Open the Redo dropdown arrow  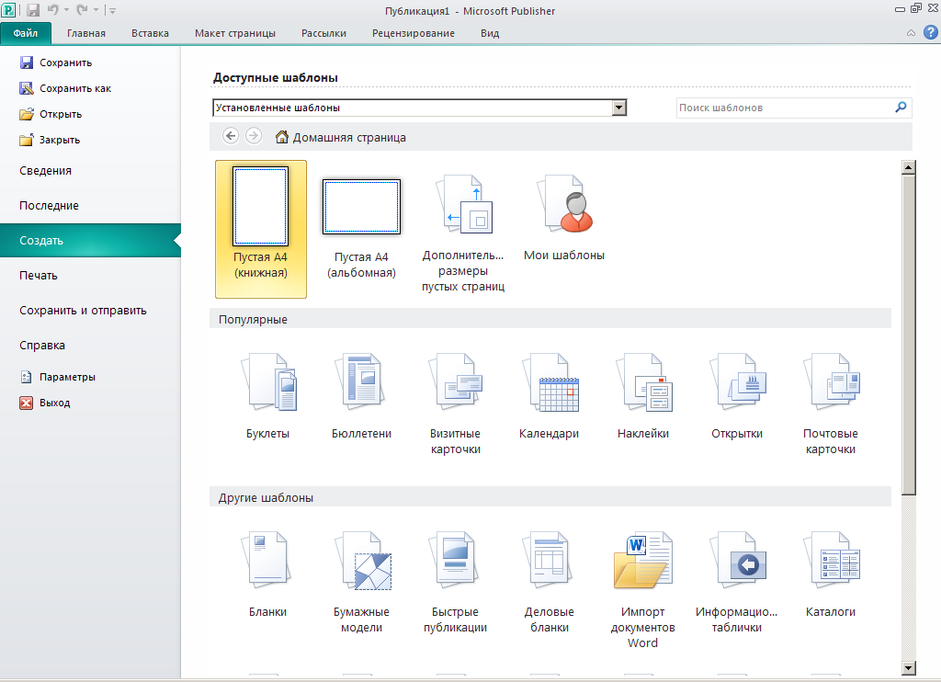click(96, 10)
